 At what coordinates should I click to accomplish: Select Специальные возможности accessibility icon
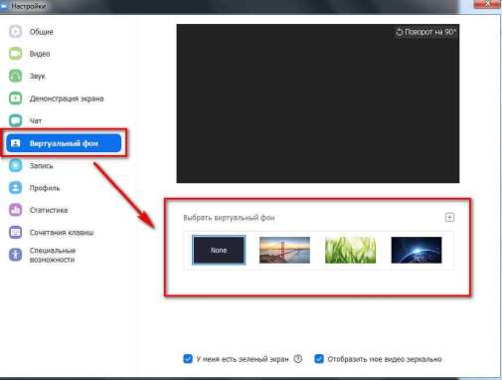[x=15, y=255]
